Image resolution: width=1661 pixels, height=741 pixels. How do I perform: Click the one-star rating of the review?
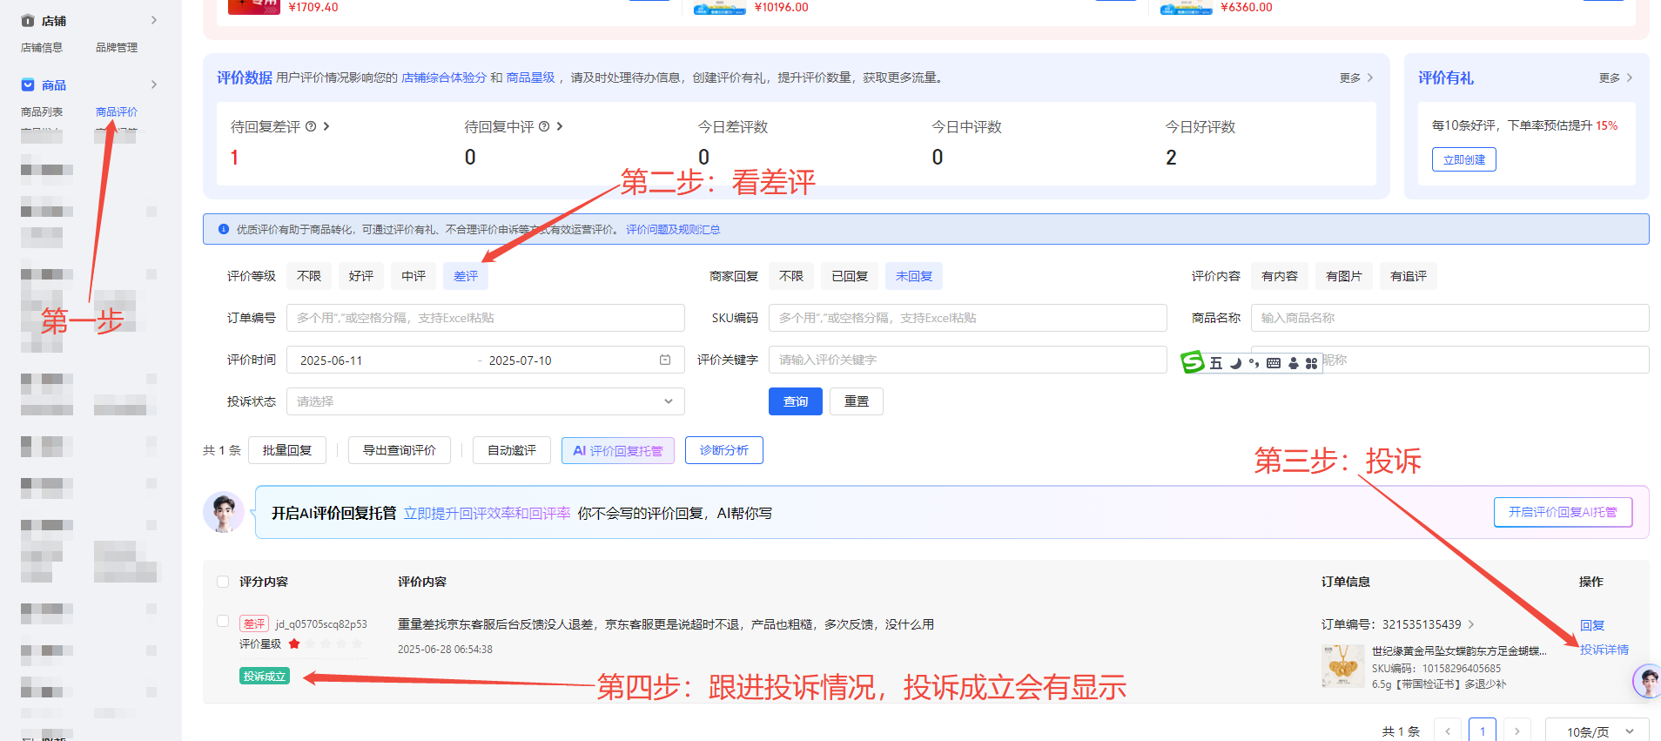pos(294,644)
